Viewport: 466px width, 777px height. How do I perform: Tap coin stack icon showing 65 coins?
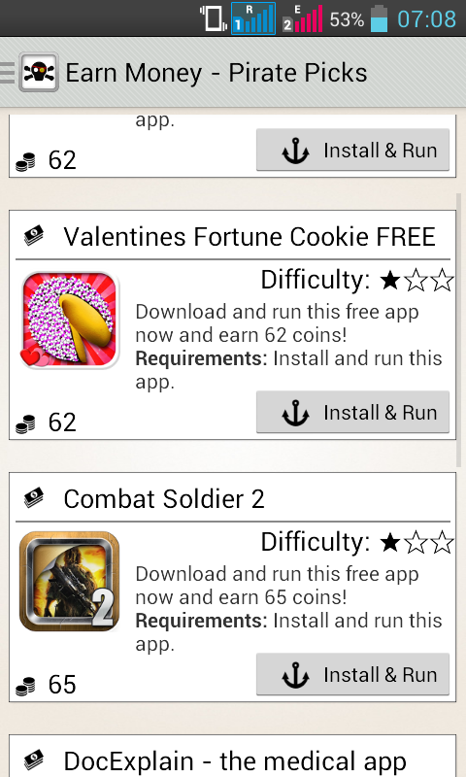click(25, 686)
